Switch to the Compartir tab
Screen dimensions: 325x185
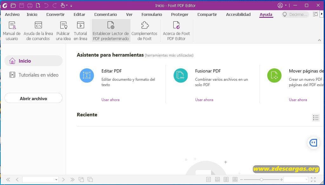[x=207, y=15]
